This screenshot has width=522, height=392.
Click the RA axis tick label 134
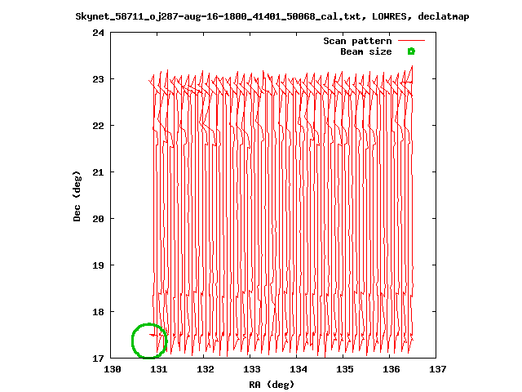pos(298,369)
